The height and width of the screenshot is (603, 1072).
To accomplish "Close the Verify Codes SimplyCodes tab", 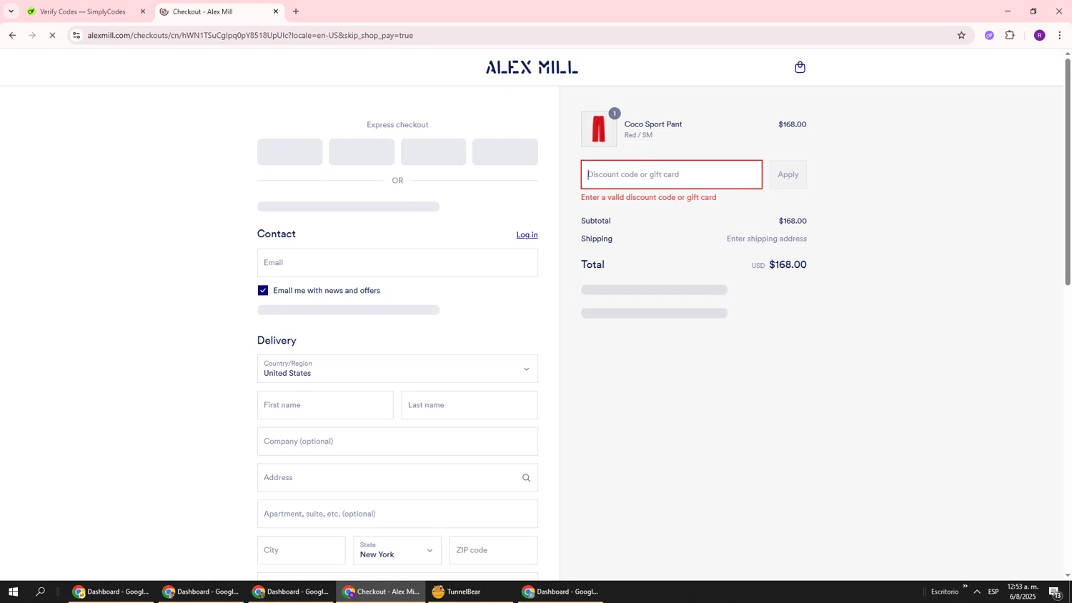I will click(x=142, y=11).
